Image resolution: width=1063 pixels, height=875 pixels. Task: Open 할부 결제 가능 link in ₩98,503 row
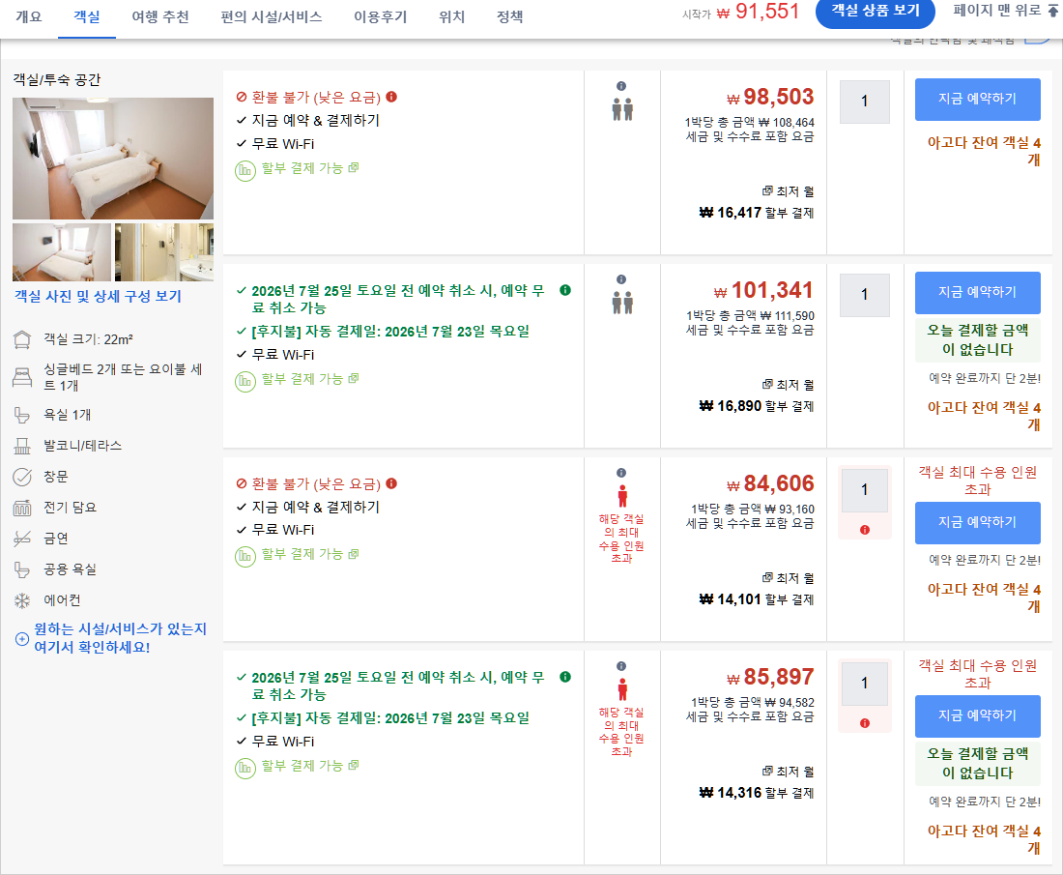pos(310,168)
